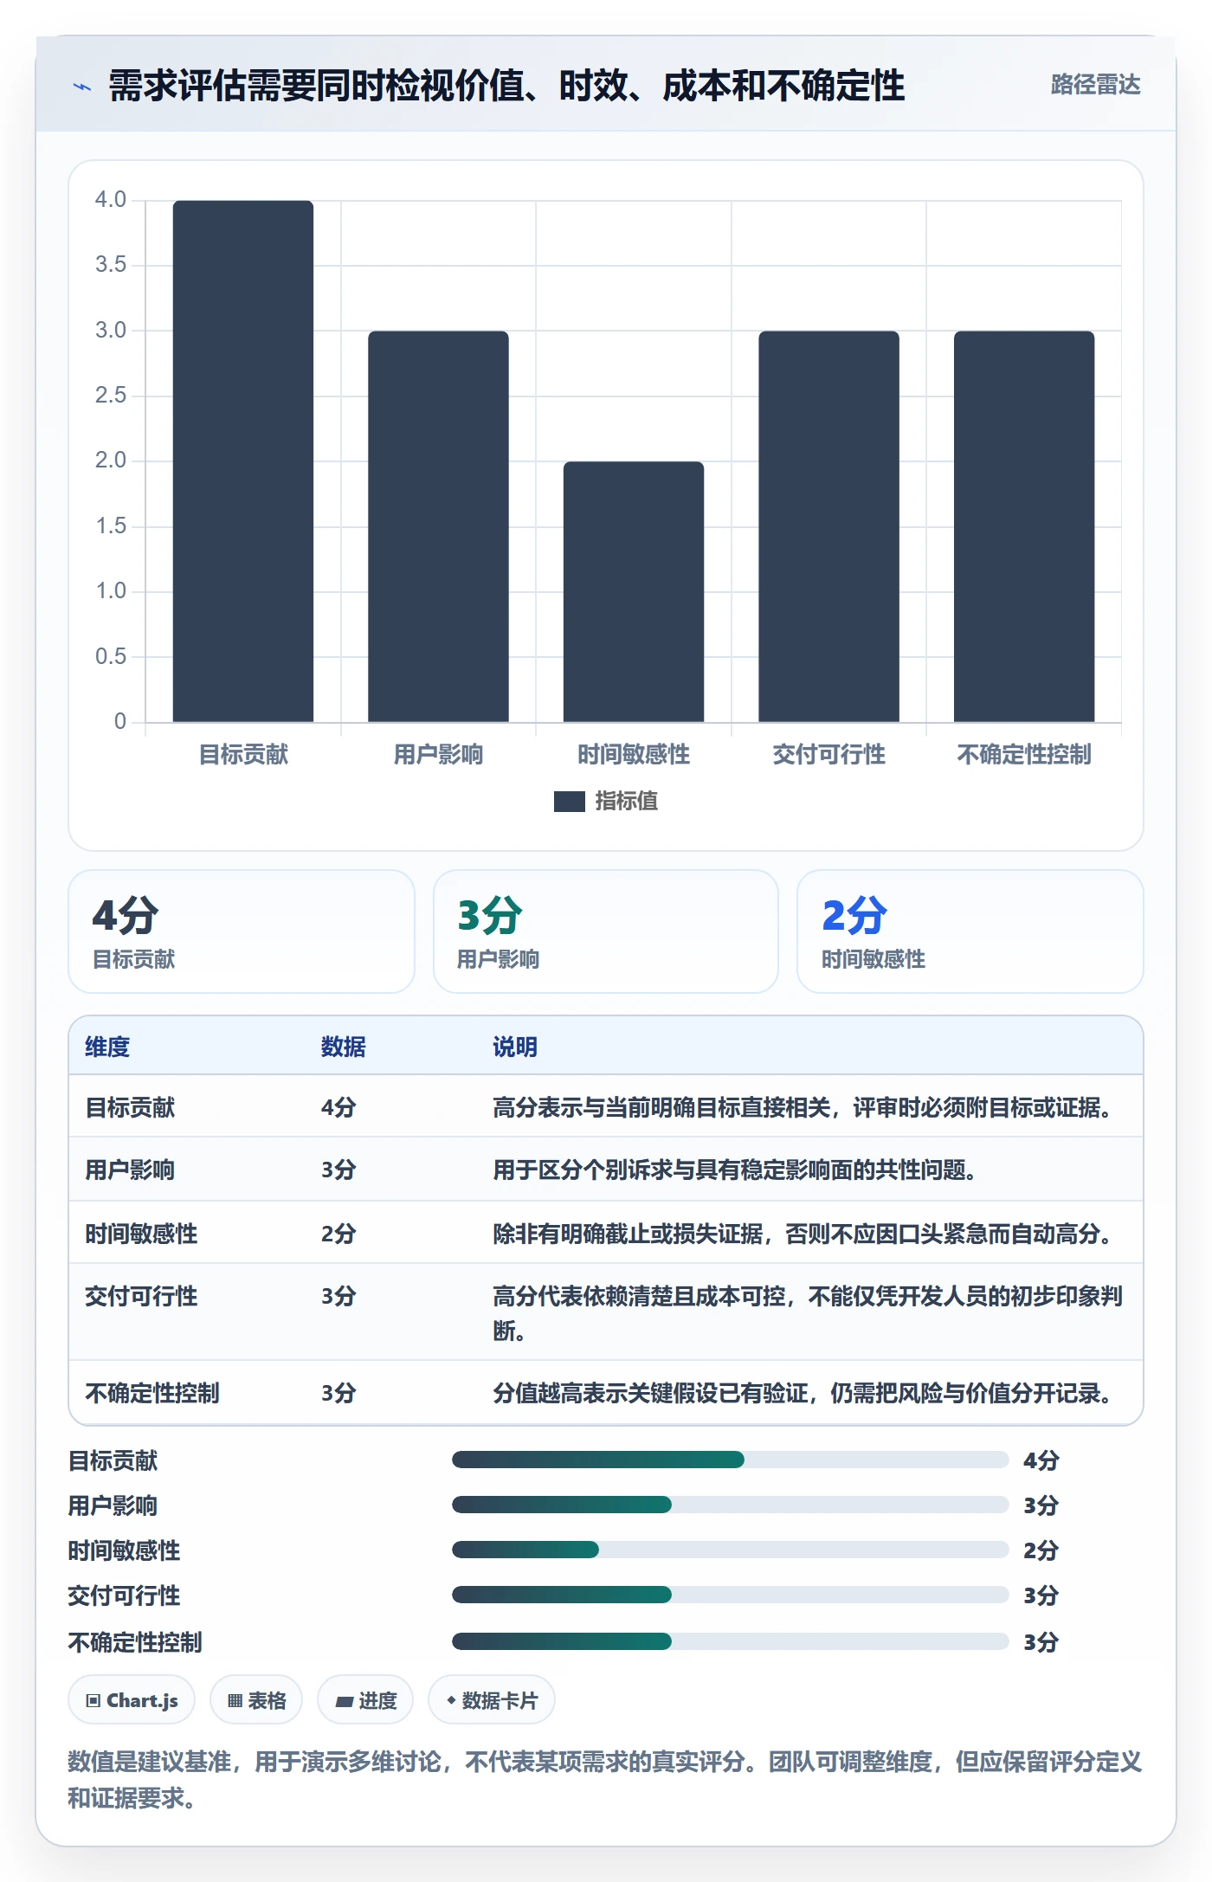Click the Chart.js tag chip
The width and height of the screenshot is (1212, 1882).
click(x=132, y=1700)
